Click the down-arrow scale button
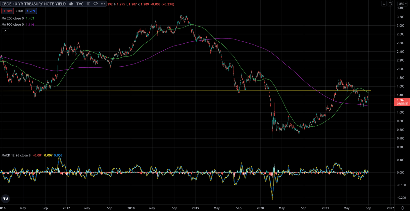 tap(383, 4)
